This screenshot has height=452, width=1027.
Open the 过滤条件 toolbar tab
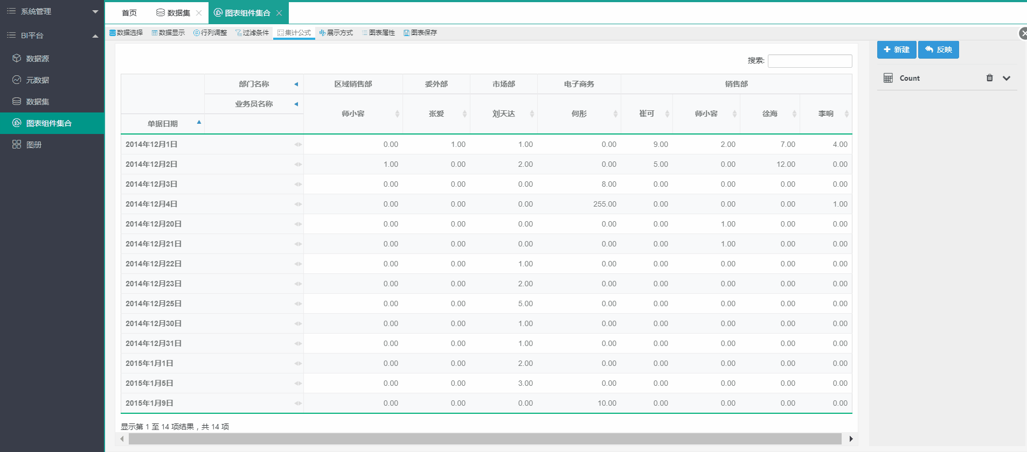pos(252,33)
